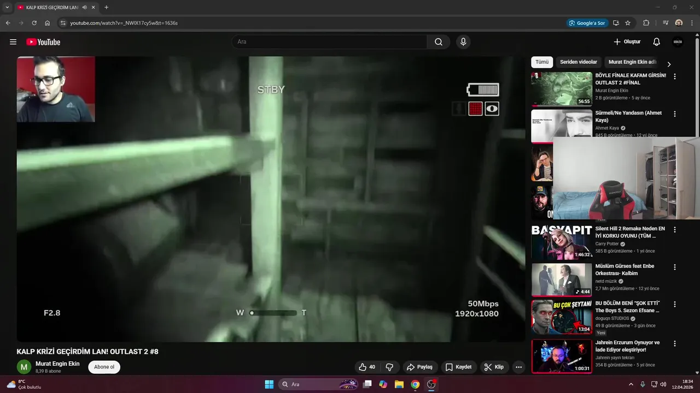Open the microphone icon in system tray
The width and height of the screenshot is (700, 393).
[x=643, y=384]
